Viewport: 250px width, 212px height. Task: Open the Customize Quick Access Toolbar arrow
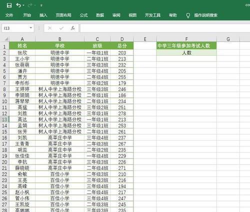pos(41,5)
